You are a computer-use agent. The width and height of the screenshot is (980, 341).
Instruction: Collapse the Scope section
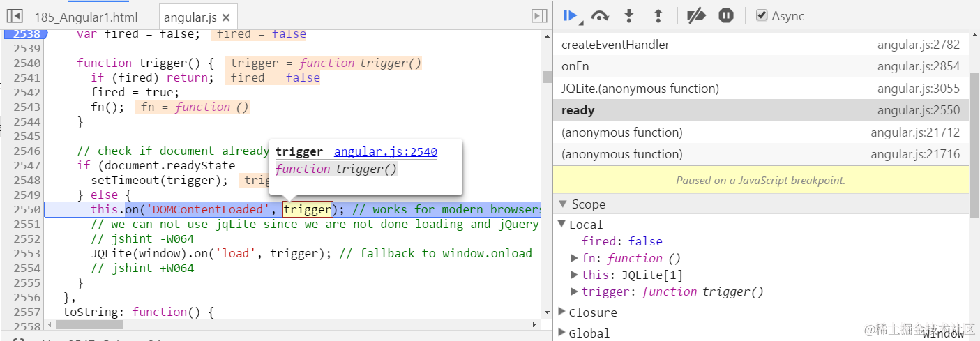coord(563,204)
